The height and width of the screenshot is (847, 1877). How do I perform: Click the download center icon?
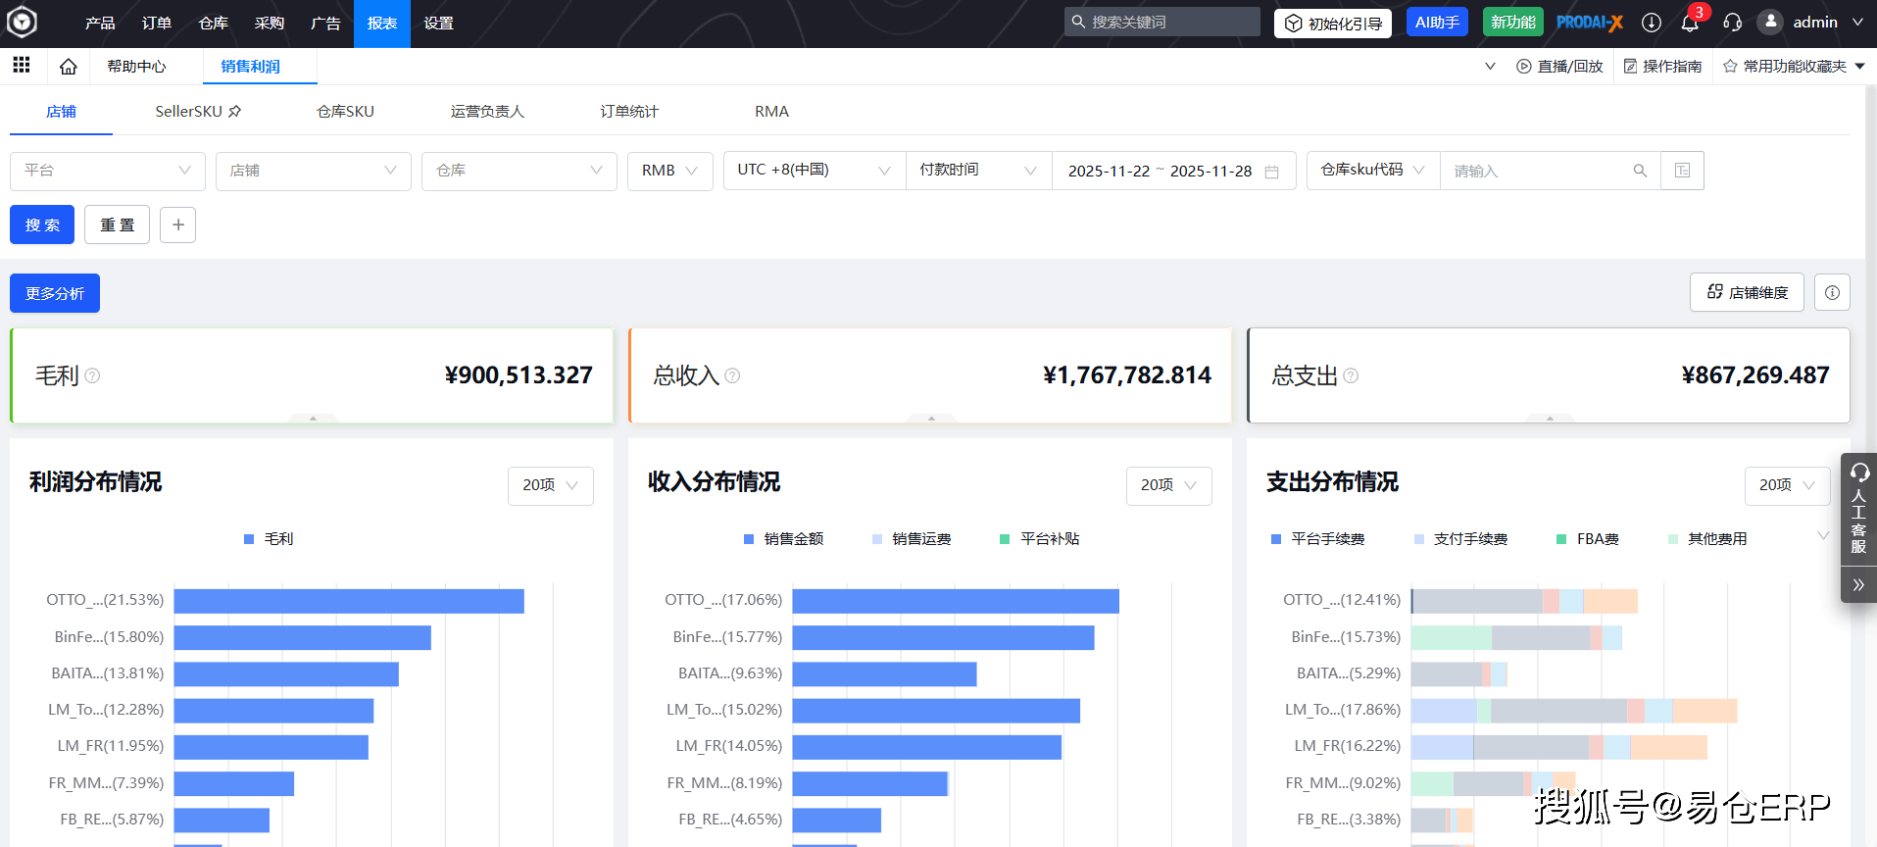(x=1652, y=23)
